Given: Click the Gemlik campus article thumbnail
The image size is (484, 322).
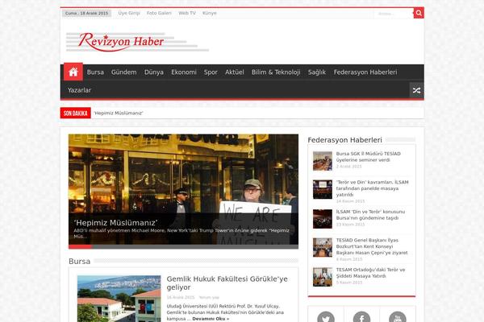Looking at the screenshot, I should click(x=119, y=299).
